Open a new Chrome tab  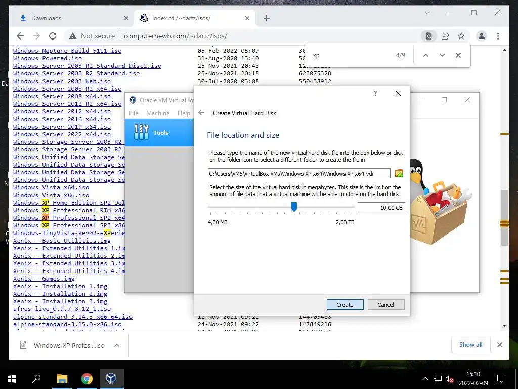click(266, 18)
